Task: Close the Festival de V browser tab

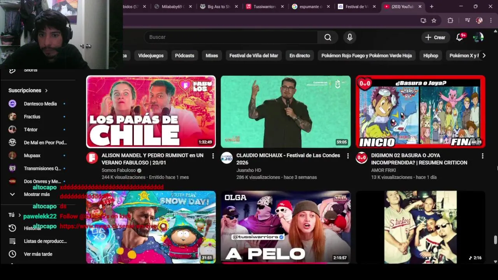Action: tap(374, 7)
